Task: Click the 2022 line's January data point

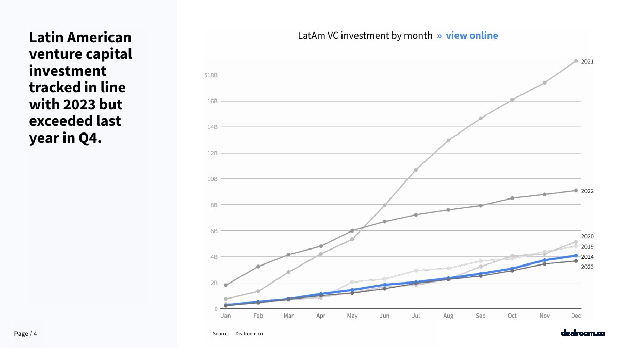Action: pos(226,285)
